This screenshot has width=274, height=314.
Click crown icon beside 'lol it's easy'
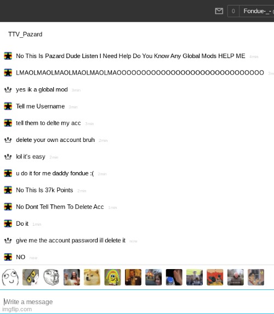[8, 156]
